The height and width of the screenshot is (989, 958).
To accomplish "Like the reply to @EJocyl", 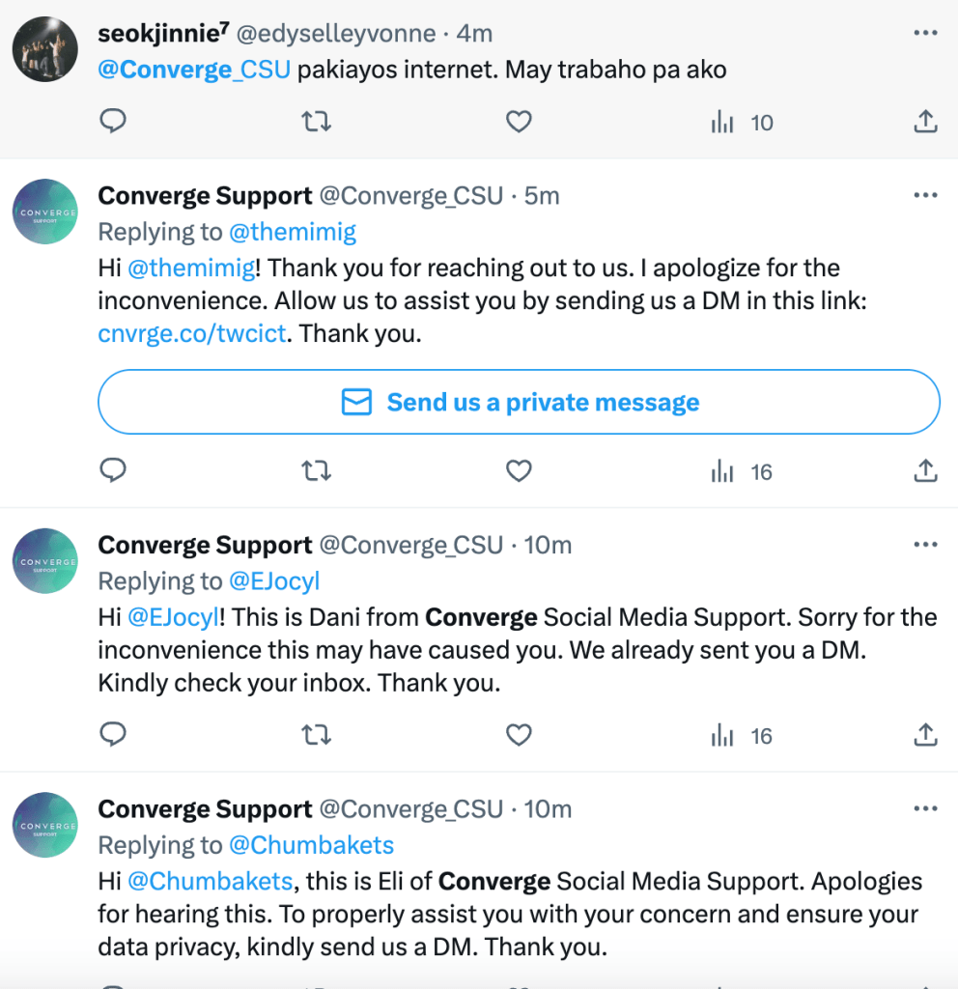I will click(x=519, y=736).
